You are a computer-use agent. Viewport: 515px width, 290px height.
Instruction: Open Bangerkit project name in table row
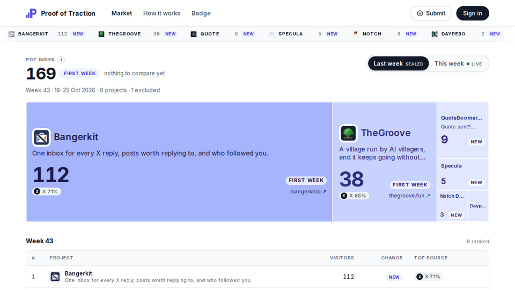[78, 273]
